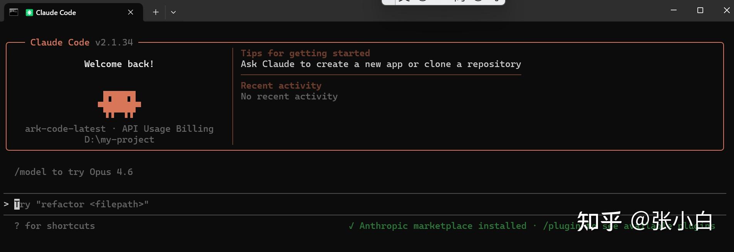Close the Claude Code tab
This screenshot has height=252, width=734.
click(131, 12)
